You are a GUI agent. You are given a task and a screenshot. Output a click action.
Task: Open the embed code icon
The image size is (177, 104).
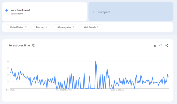click(x=161, y=45)
